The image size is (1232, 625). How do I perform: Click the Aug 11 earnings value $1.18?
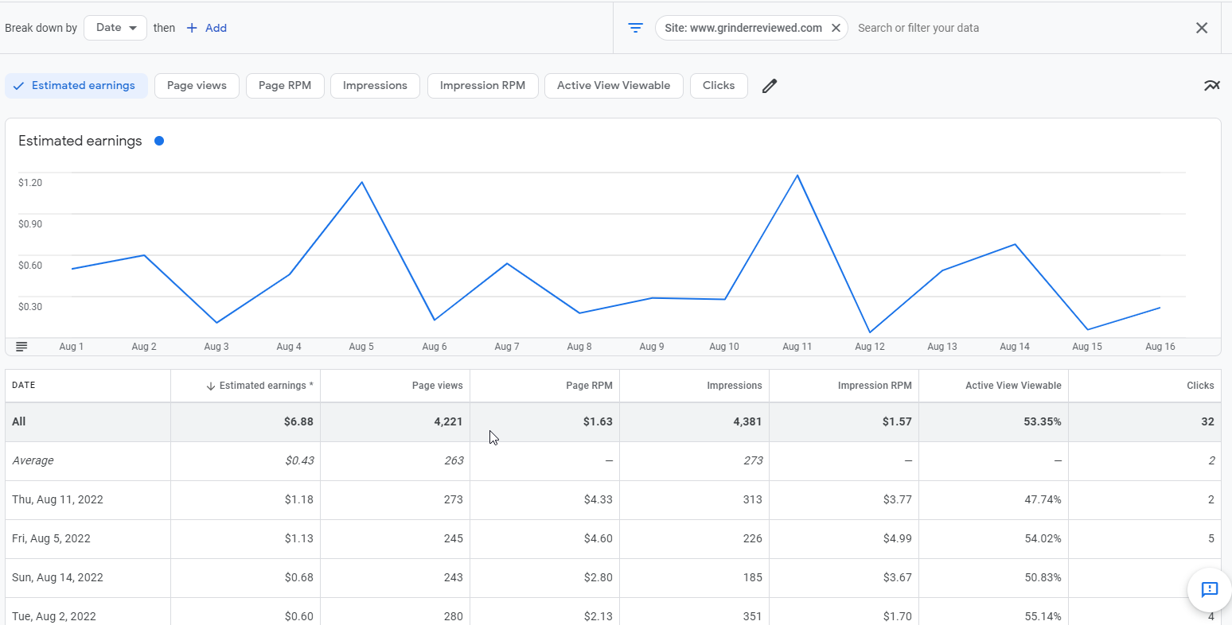(x=298, y=500)
